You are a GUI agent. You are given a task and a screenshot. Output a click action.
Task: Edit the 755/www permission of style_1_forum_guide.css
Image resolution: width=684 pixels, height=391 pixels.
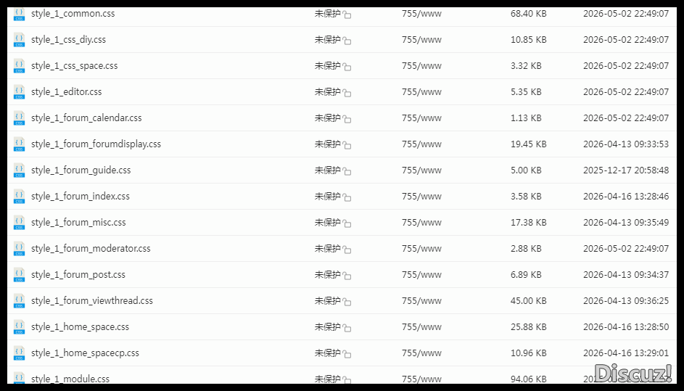[x=421, y=170]
